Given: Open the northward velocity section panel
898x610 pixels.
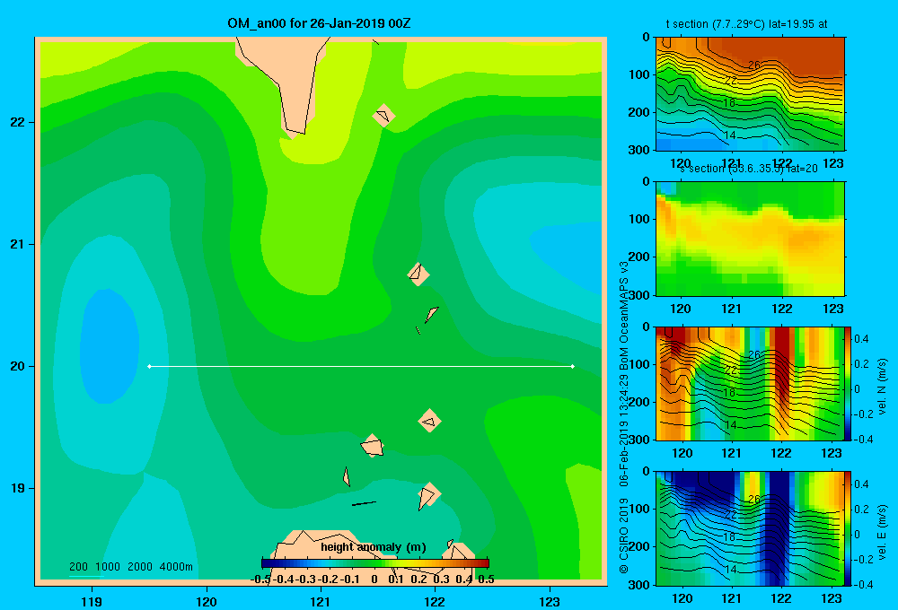Looking at the screenshot, I should tap(750, 383).
